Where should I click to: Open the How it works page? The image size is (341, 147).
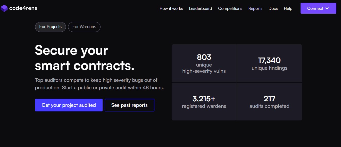pos(171,9)
